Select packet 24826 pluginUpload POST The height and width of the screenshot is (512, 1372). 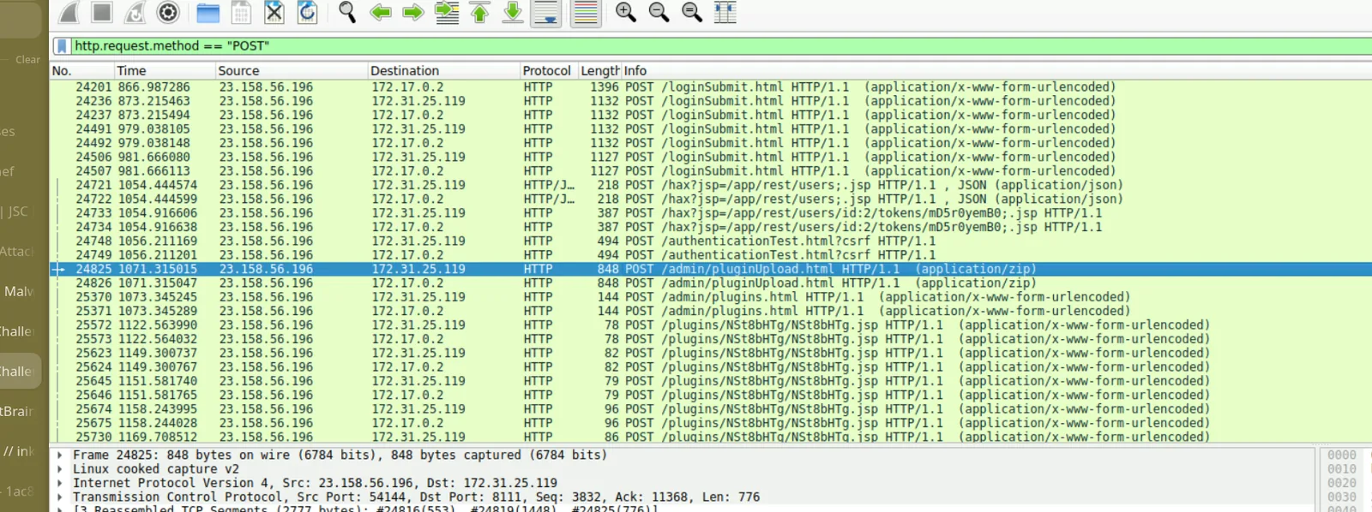point(711,283)
